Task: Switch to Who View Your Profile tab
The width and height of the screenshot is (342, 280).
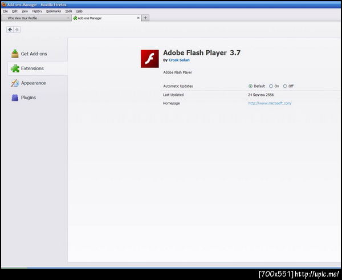Action: coord(36,18)
